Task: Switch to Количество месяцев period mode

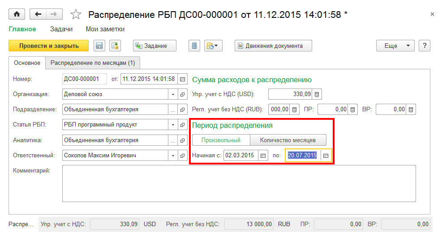Action: 288,140
